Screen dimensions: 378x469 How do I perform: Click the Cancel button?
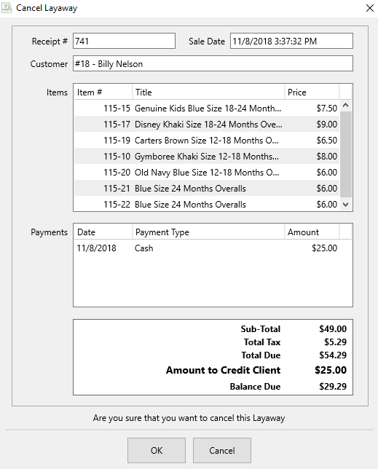222,451
